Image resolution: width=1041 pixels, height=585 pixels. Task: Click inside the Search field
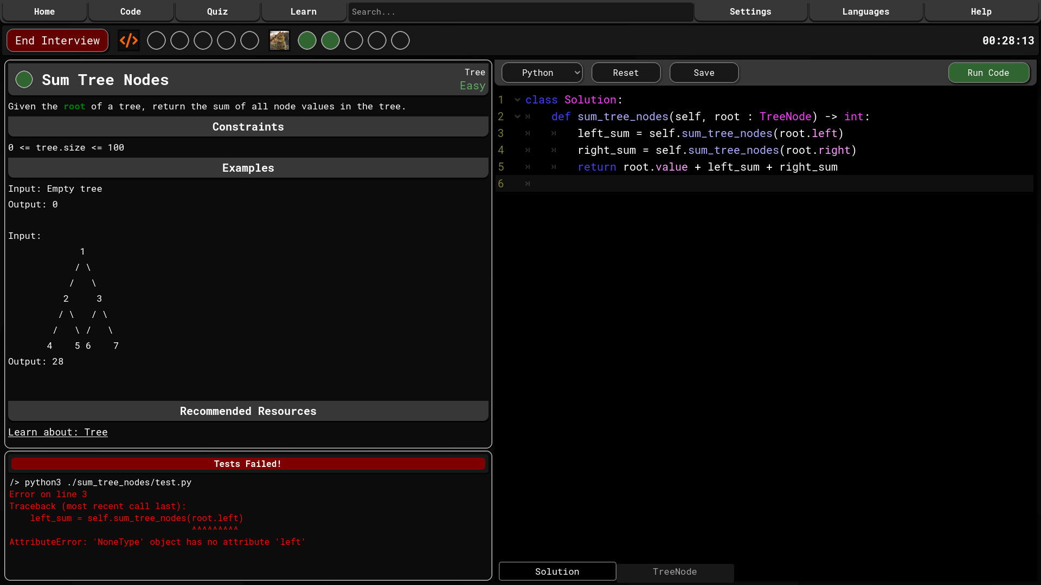(x=520, y=11)
